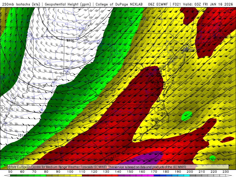Click the 10200 height contour label

(x=17, y=156)
